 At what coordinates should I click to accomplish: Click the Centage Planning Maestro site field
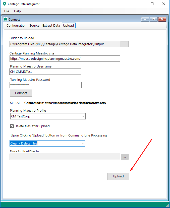pyautogui.click(x=65, y=59)
